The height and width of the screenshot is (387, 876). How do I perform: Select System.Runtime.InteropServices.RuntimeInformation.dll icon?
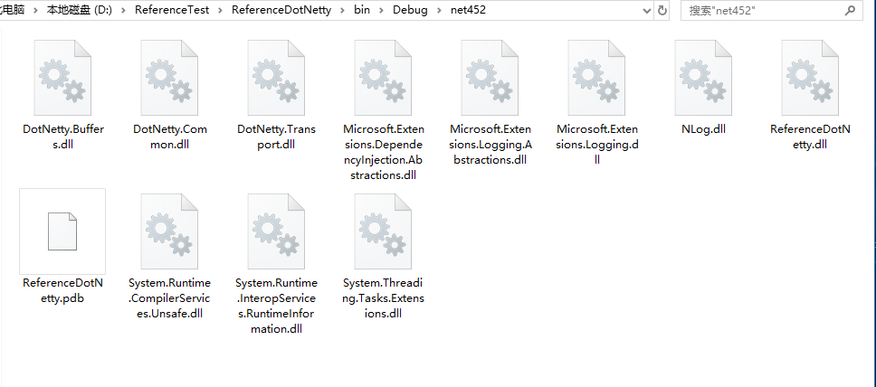click(x=276, y=231)
